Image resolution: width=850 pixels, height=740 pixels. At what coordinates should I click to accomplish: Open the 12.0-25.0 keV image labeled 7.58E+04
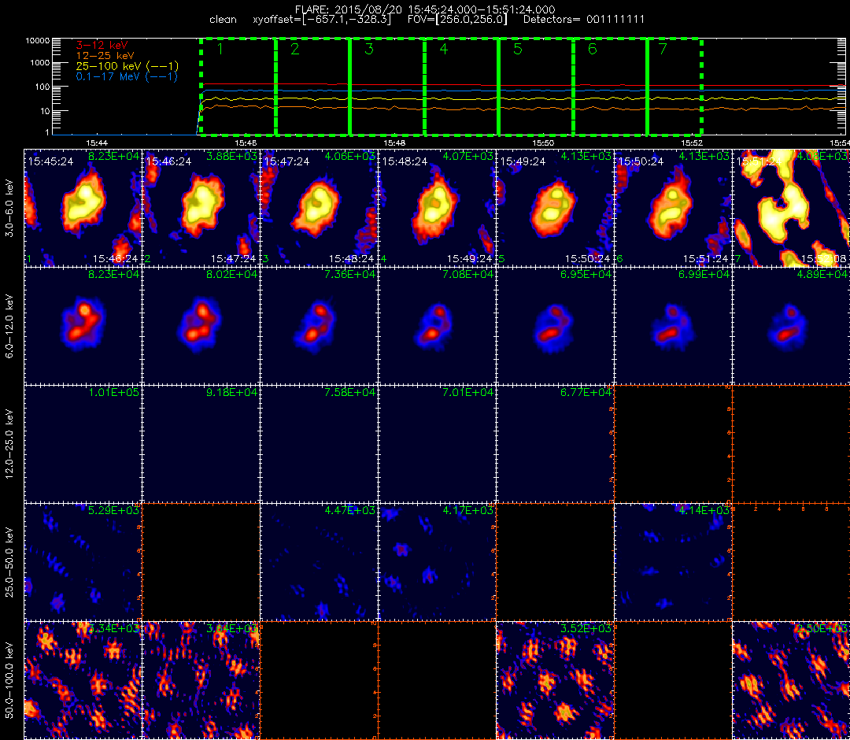pos(320,444)
